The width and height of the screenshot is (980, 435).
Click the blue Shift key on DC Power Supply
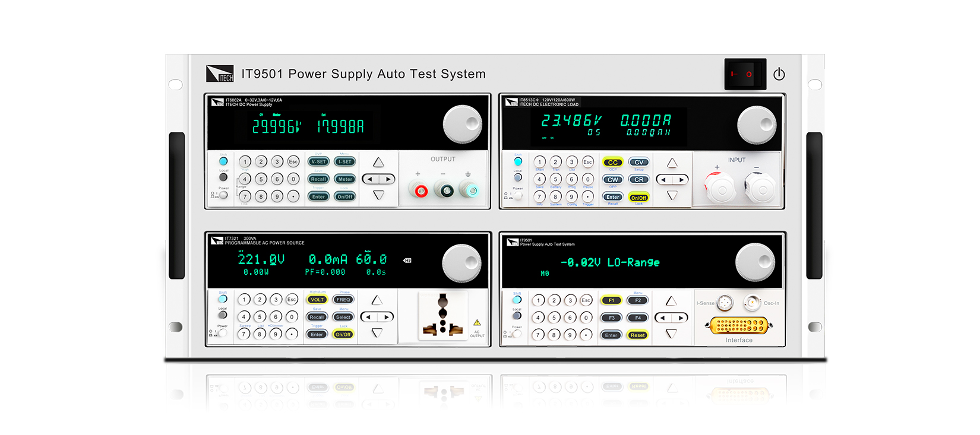(223, 161)
